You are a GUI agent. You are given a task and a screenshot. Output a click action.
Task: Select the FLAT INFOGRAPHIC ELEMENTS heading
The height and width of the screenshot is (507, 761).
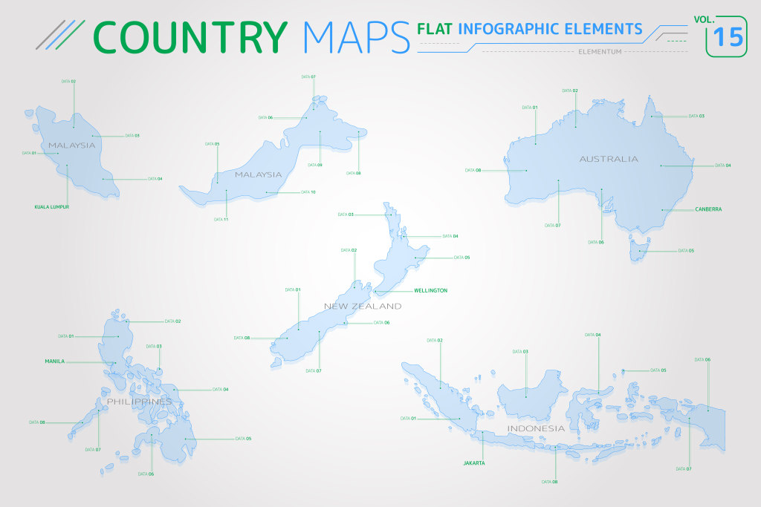[x=530, y=30]
